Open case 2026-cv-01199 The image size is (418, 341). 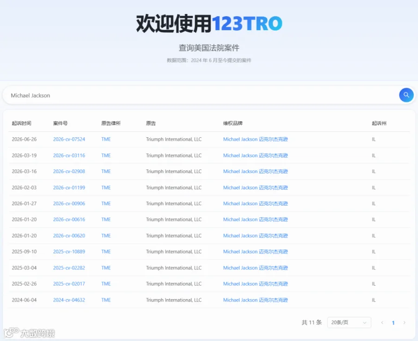[x=69, y=187]
